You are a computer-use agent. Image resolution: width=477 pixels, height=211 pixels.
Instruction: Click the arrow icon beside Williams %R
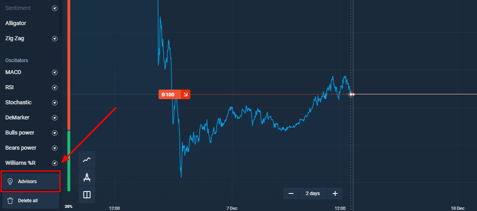pyautogui.click(x=55, y=163)
